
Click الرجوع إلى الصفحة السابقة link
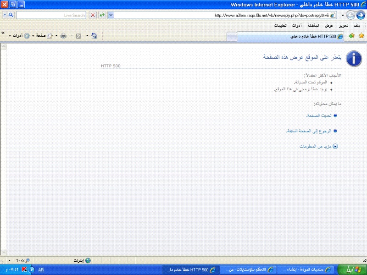coord(308,131)
